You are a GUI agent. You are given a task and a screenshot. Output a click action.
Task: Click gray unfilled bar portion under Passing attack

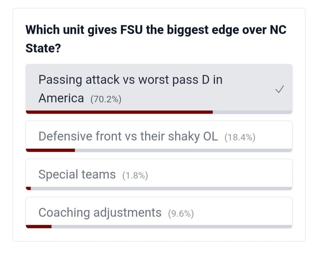[252, 112]
